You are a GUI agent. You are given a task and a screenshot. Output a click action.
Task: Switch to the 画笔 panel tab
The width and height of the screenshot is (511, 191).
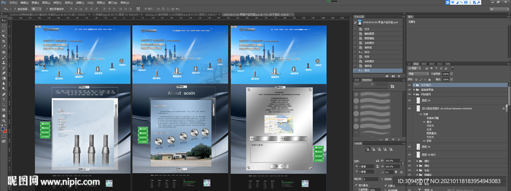[x=357, y=80]
